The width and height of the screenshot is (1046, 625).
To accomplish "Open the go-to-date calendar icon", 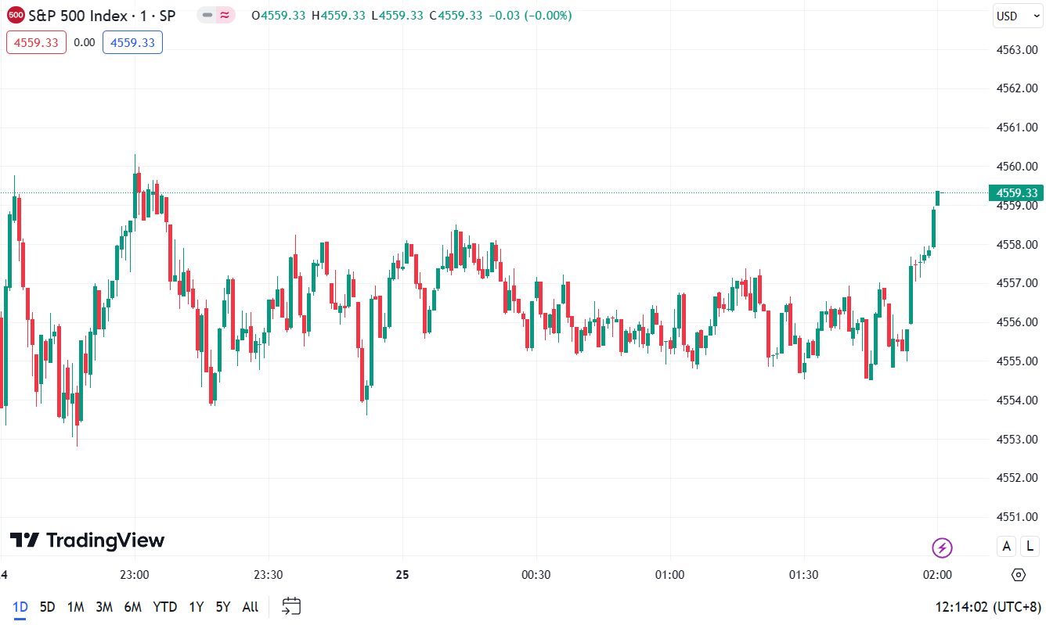I will pos(290,606).
